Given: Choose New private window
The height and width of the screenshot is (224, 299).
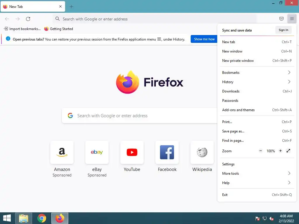Looking at the screenshot, I should point(257,61).
